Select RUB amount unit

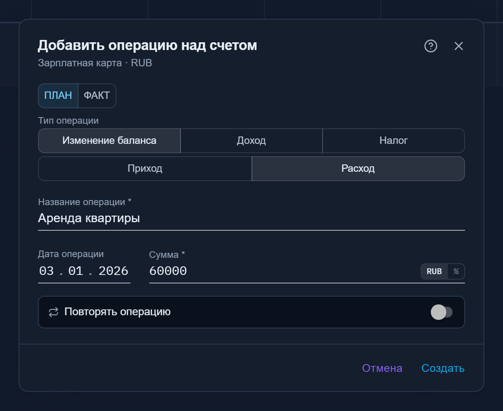[434, 271]
